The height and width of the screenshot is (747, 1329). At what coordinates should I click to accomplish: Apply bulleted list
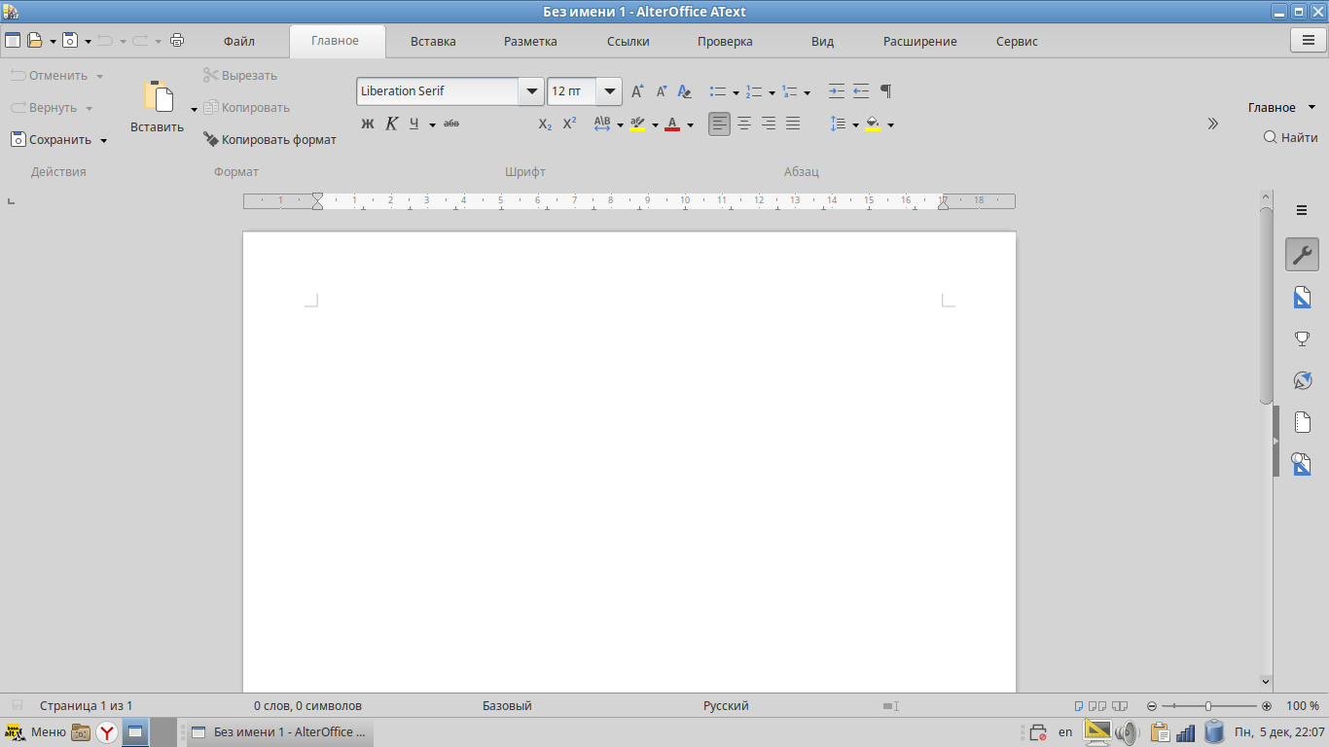pyautogui.click(x=718, y=91)
